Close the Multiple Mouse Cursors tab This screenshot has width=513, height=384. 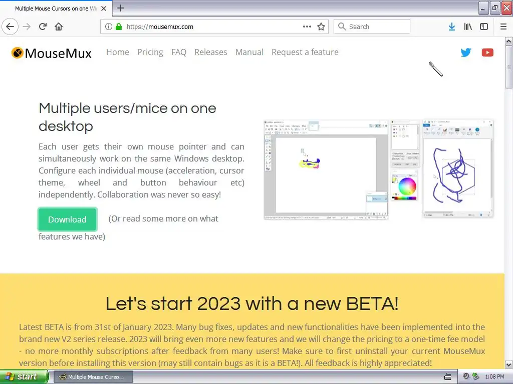(x=104, y=8)
